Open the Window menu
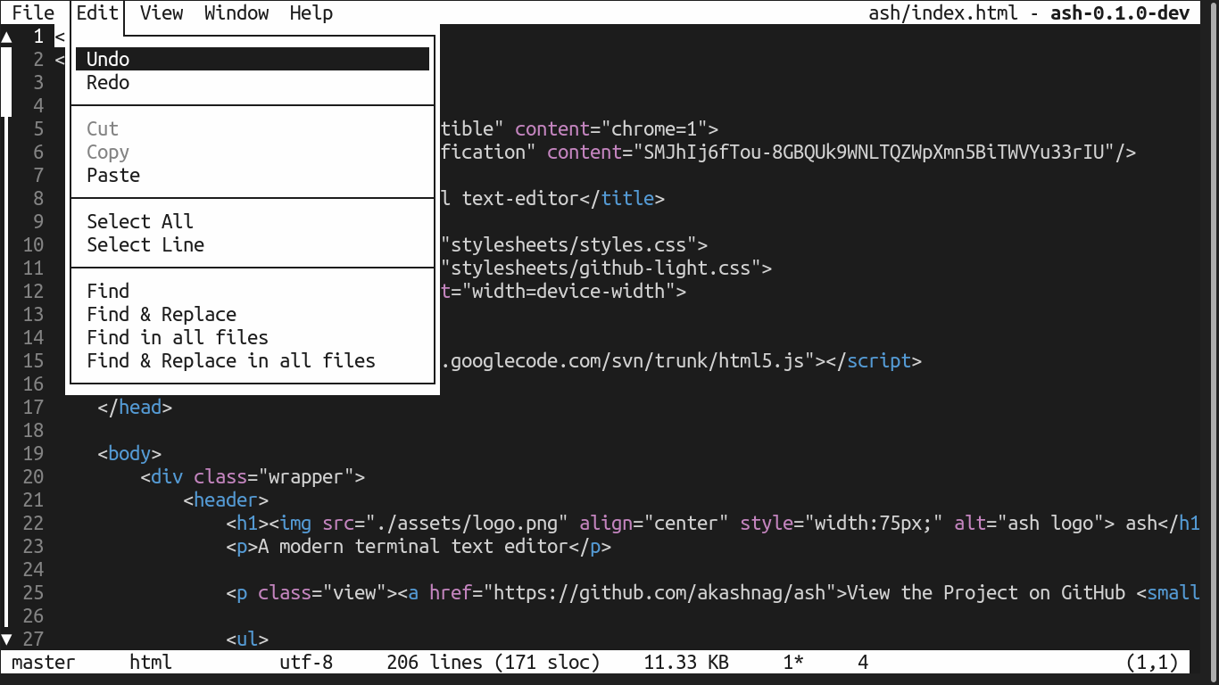 click(x=236, y=12)
